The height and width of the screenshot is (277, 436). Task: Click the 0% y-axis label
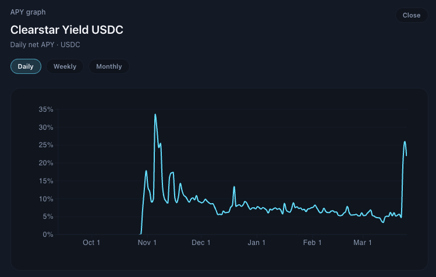[x=48, y=235]
